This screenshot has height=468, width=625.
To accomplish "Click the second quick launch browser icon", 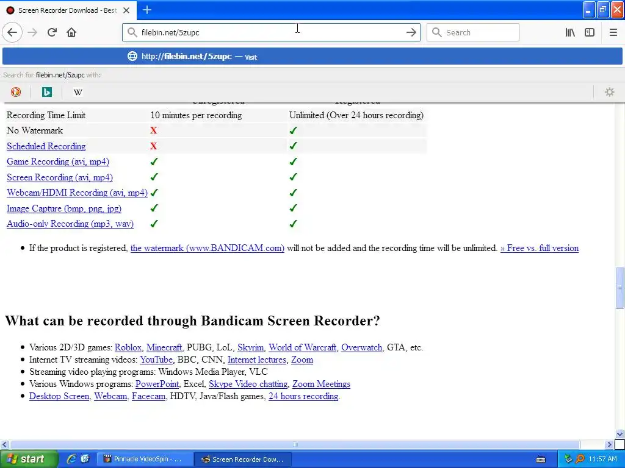I will tap(85, 459).
